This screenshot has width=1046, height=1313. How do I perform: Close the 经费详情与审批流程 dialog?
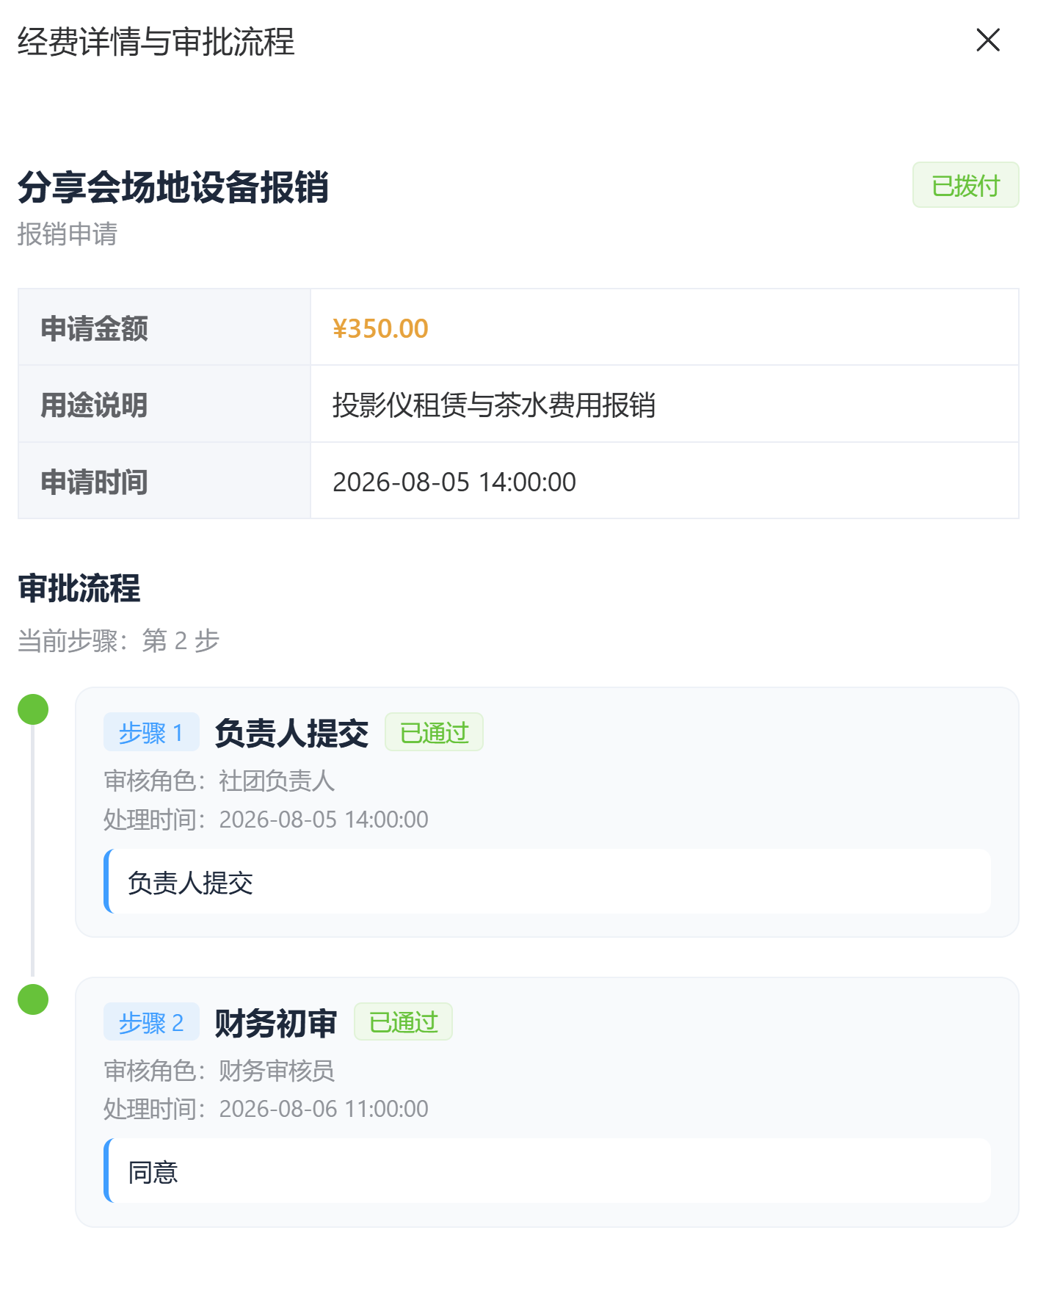(988, 40)
